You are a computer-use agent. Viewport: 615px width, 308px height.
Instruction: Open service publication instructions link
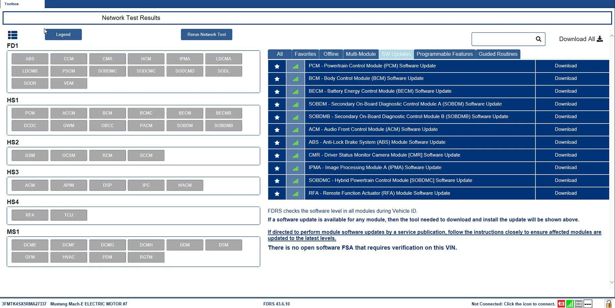pos(434,235)
